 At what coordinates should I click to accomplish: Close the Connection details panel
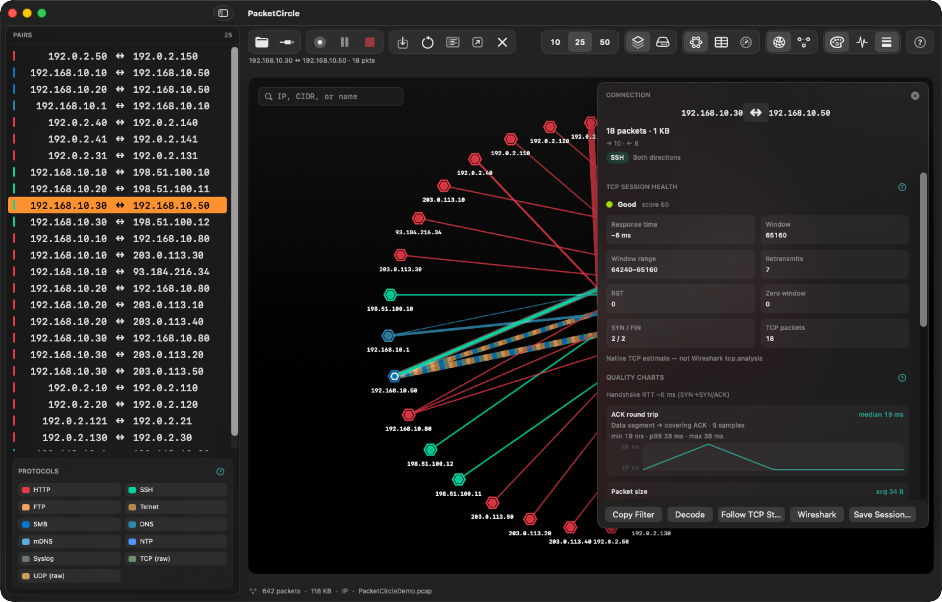[x=915, y=96]
